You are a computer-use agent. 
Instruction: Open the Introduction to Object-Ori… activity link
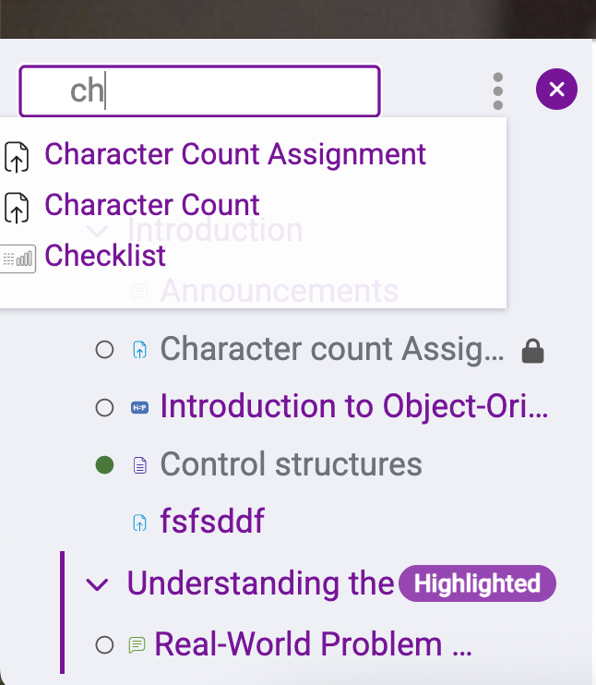tap(354, 407)
